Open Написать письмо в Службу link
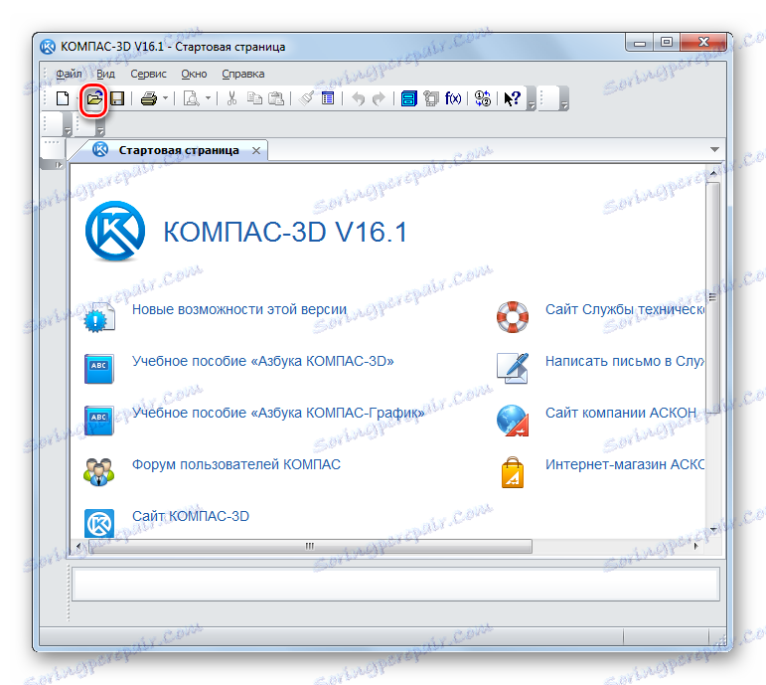Viewport: 766px width, 685px height. pyautogui.click(x=625, y=361)
